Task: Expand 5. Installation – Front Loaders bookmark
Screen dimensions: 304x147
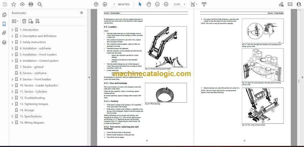Action: click(x=12, y=55)
